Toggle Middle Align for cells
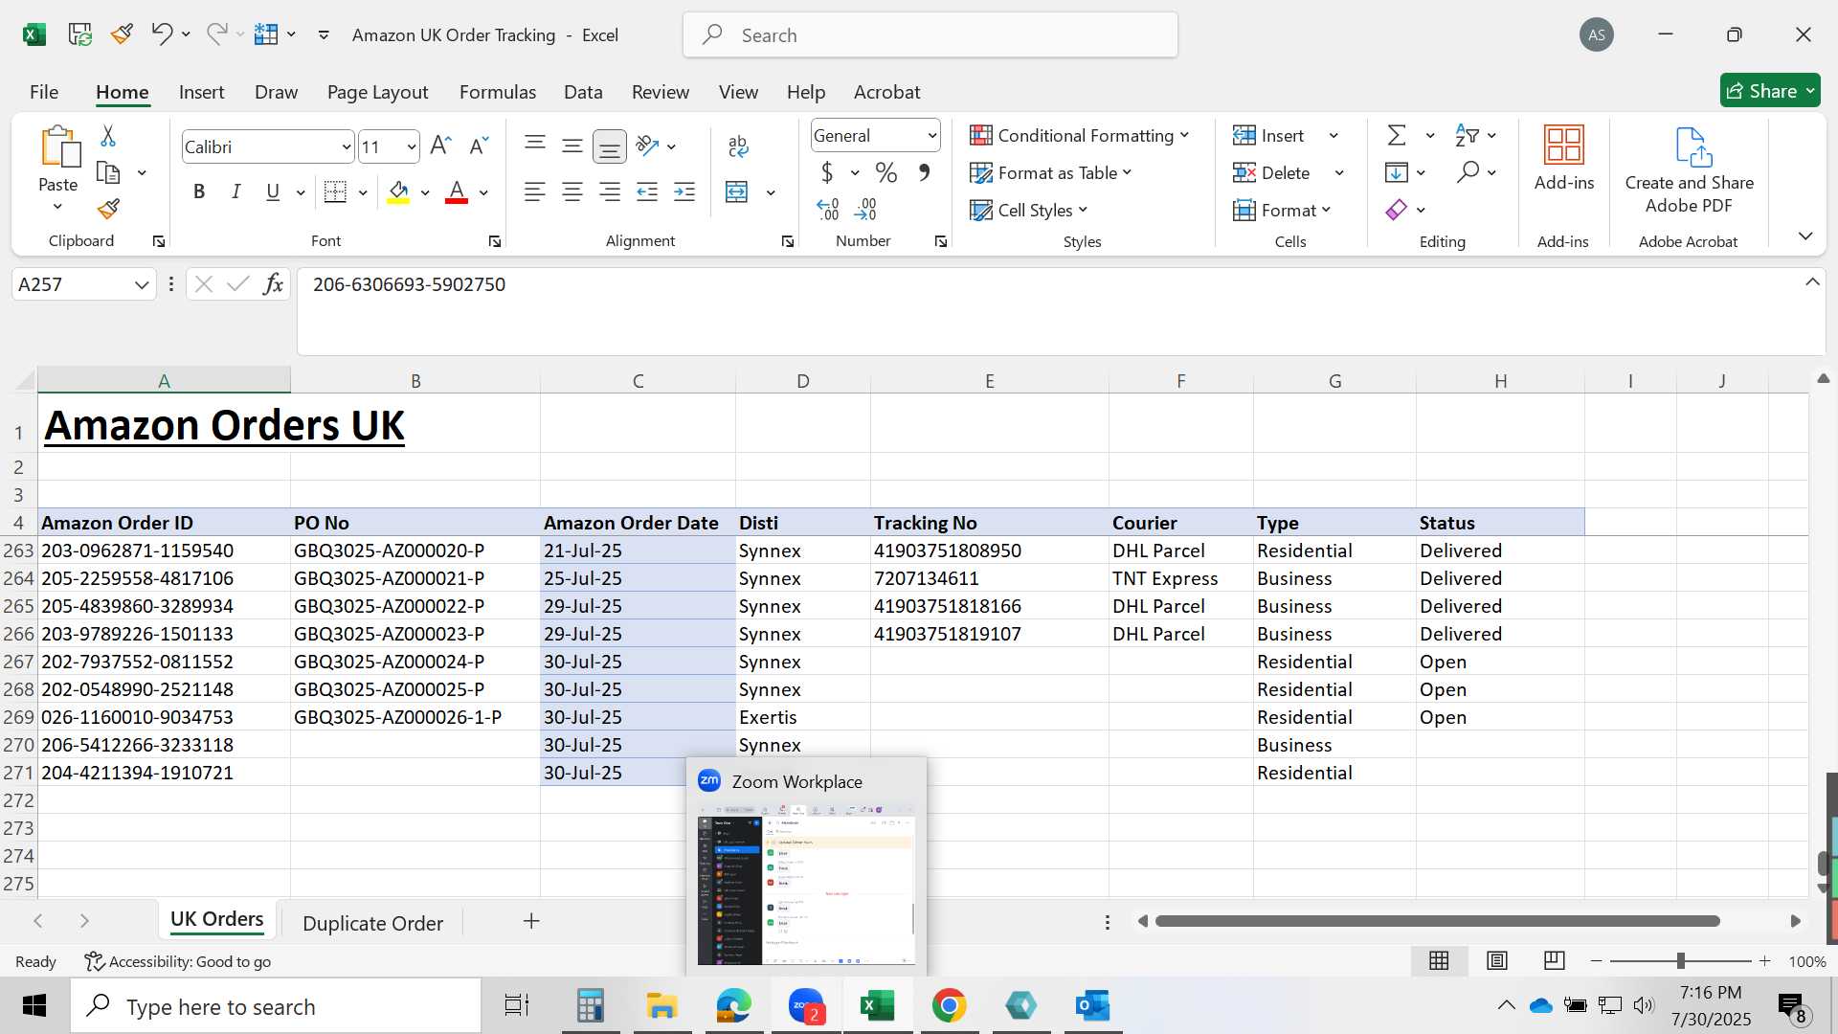Viewport: 1838px width, 1034px height. [572, 146]
